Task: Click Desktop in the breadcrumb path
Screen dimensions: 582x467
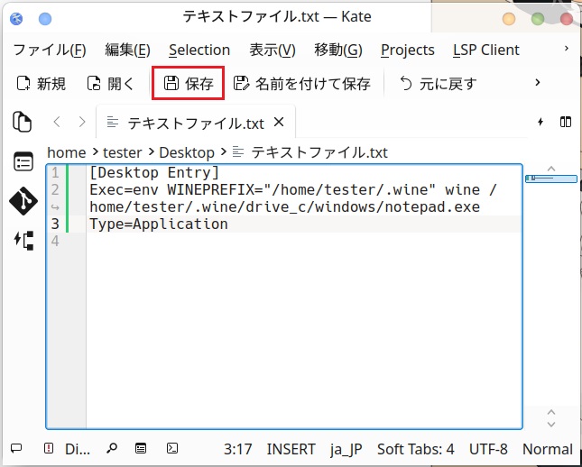Action: click(187, 152)
